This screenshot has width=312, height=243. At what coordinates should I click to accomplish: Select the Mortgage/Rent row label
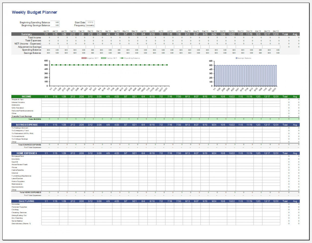coord(18,156)
